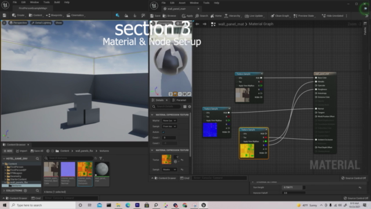Viewport: 371px width, 209px height.
Task: Click ADD button in Content Browser
Action: tap(8, 151)
